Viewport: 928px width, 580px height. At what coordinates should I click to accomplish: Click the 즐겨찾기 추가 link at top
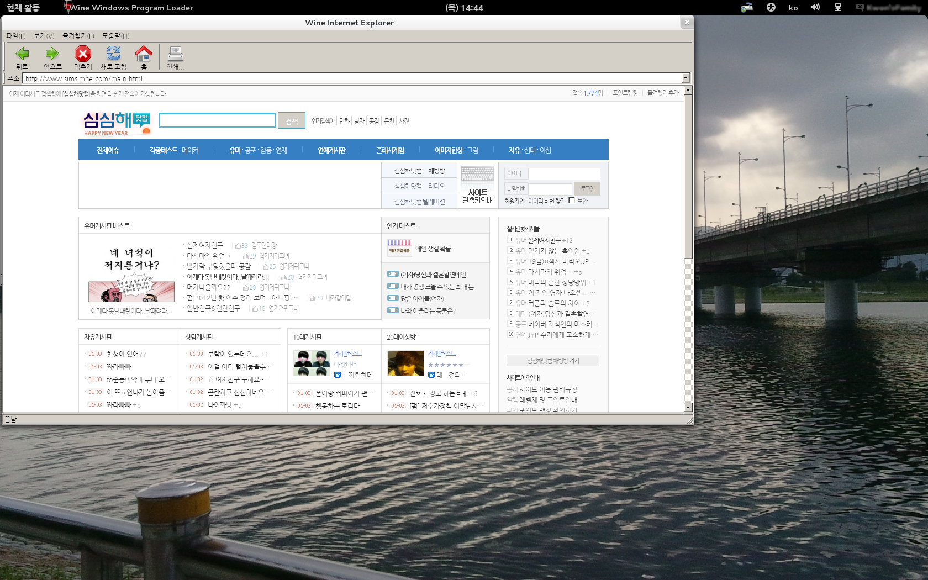663,93
